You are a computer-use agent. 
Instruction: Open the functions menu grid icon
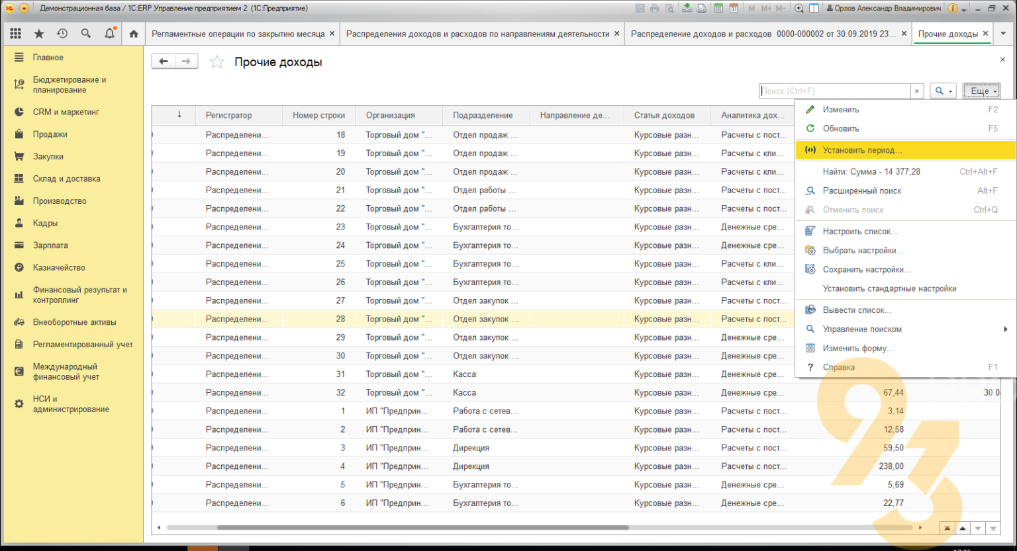(15, 33)
